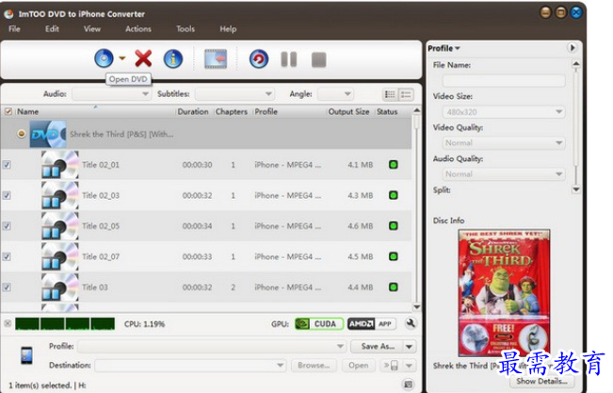The width and height of the screenshot is (613, 393).
Task: Sort by Output Size column header
Action: [x=348, y=111]
